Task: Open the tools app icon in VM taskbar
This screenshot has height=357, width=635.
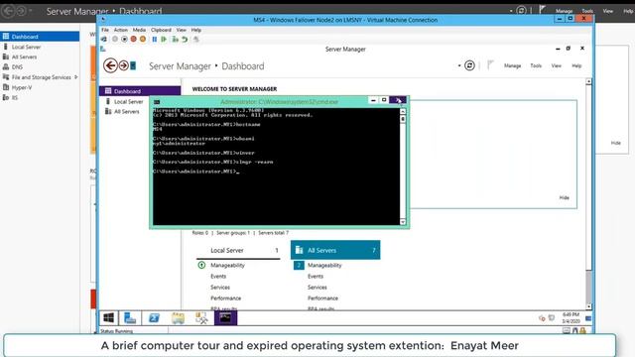Action: tap(201, 318)
